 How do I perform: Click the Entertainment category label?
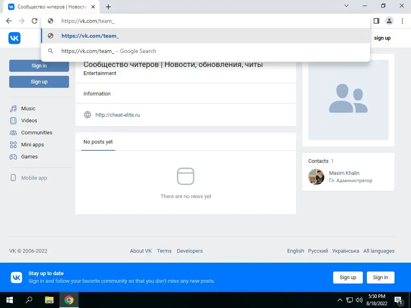[100, 73]
